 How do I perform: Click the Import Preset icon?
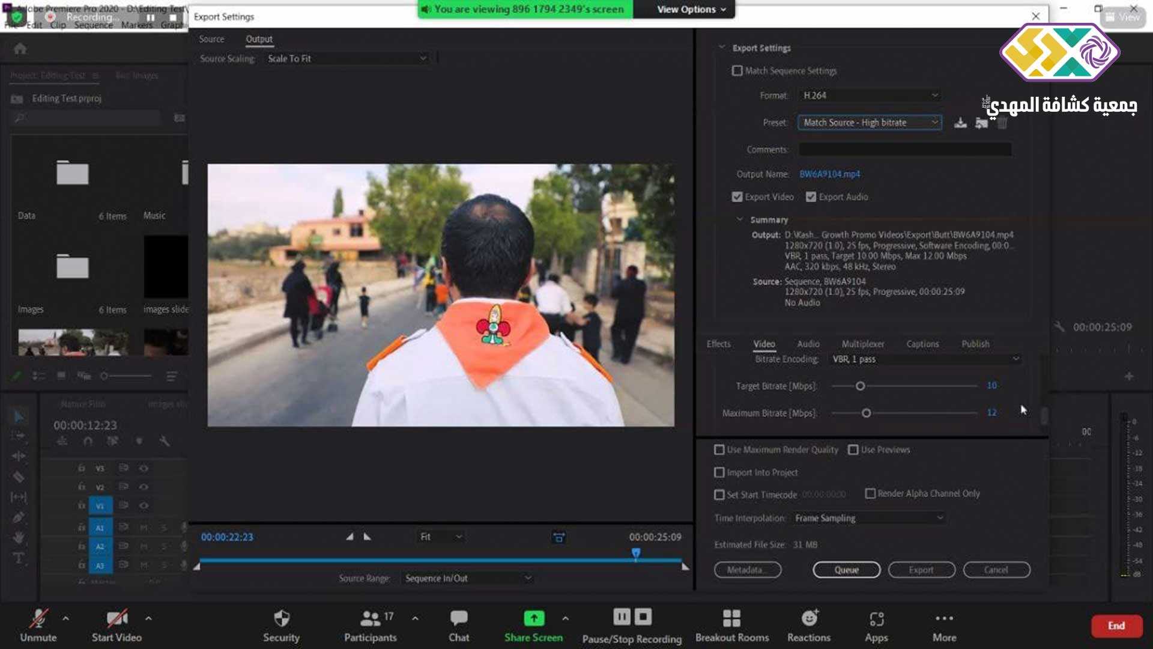981,123
